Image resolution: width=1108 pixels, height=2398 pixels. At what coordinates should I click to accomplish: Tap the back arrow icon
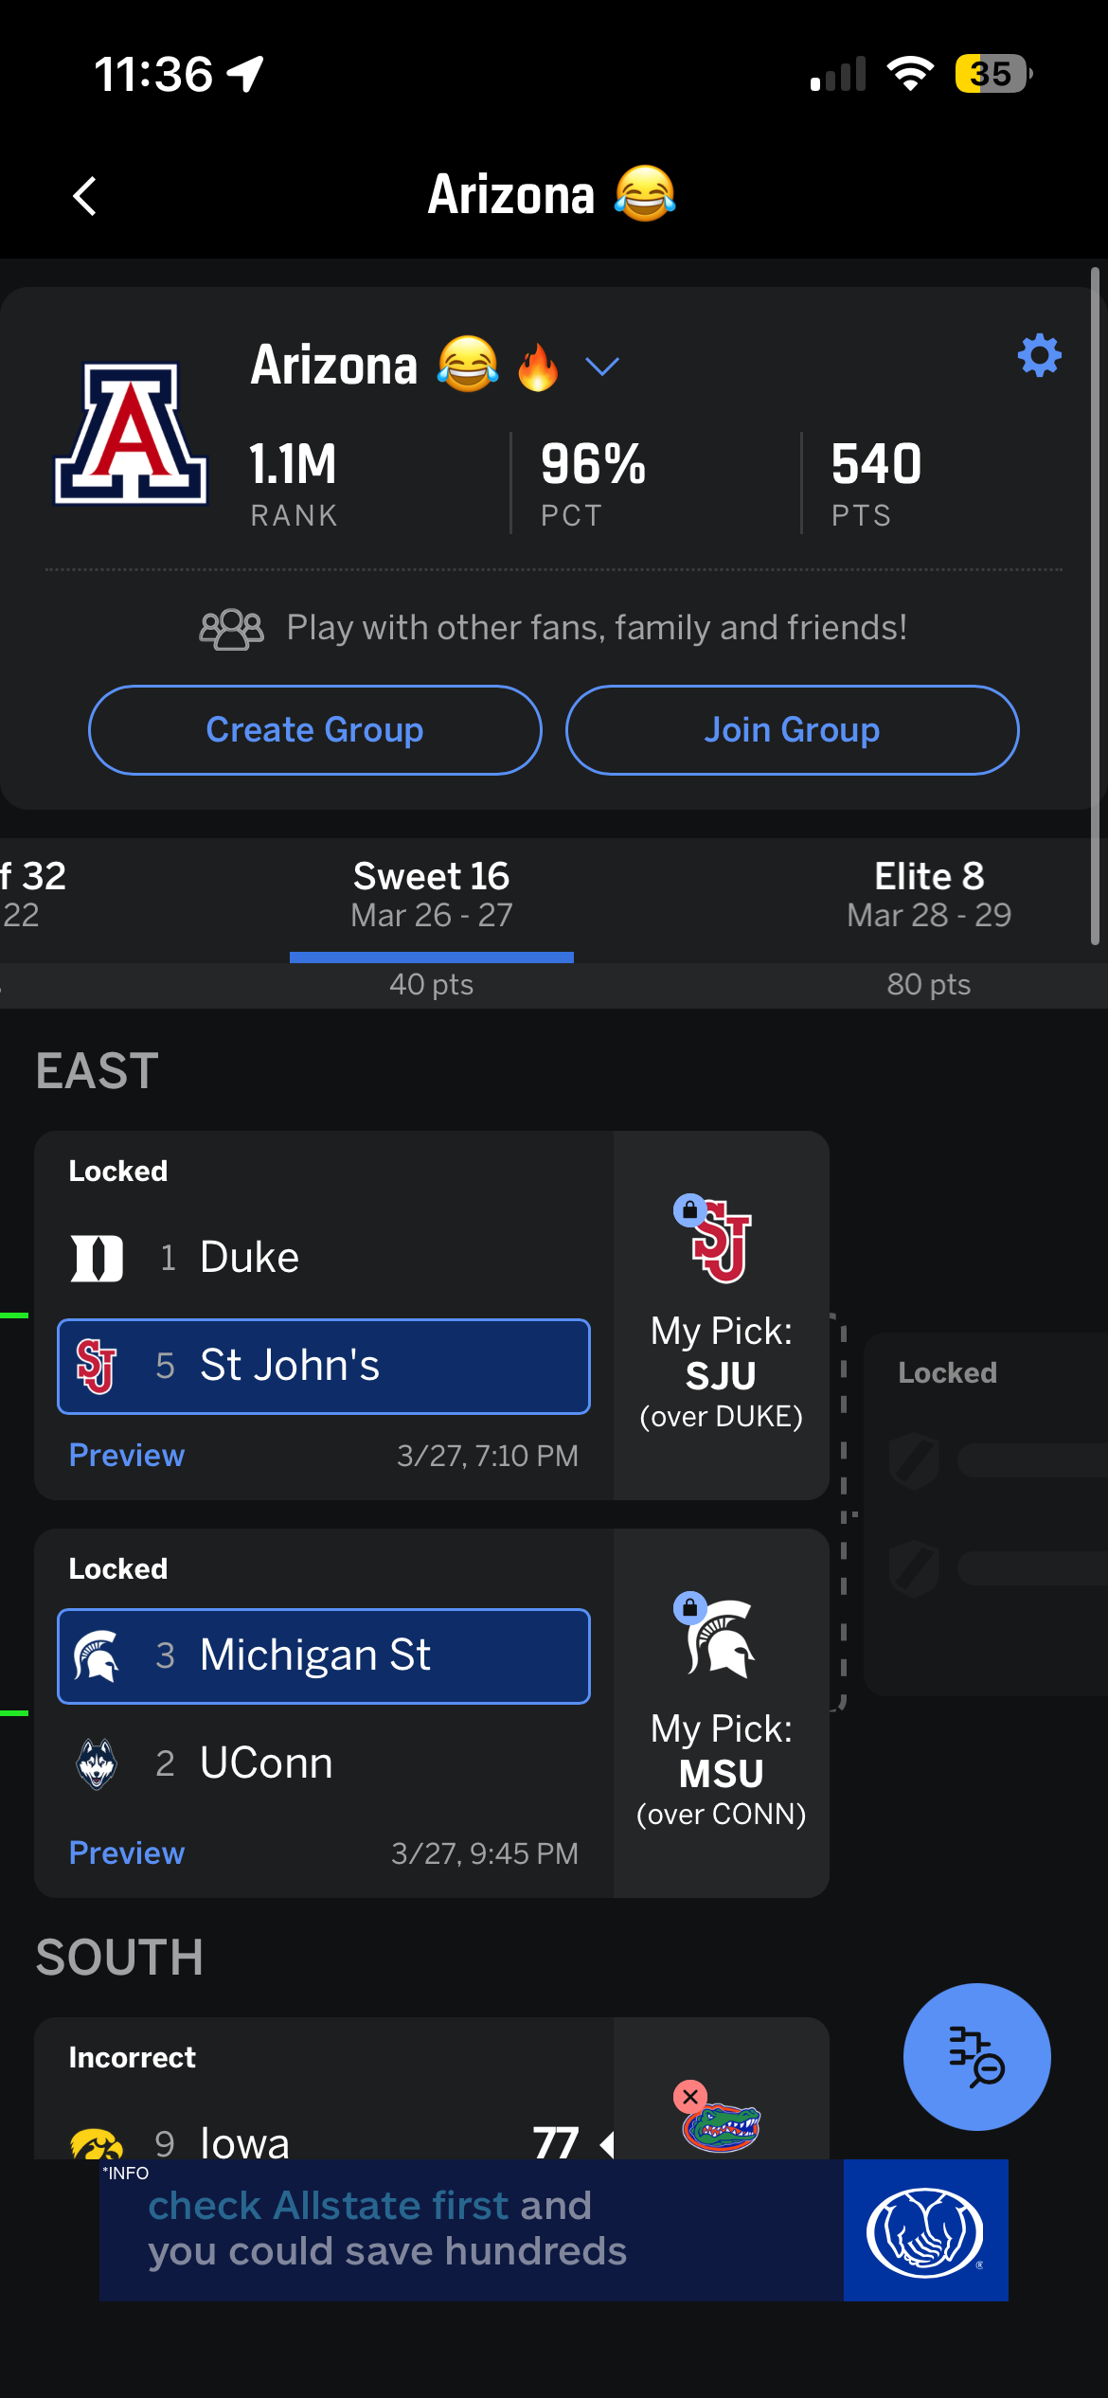click(85, 196)
